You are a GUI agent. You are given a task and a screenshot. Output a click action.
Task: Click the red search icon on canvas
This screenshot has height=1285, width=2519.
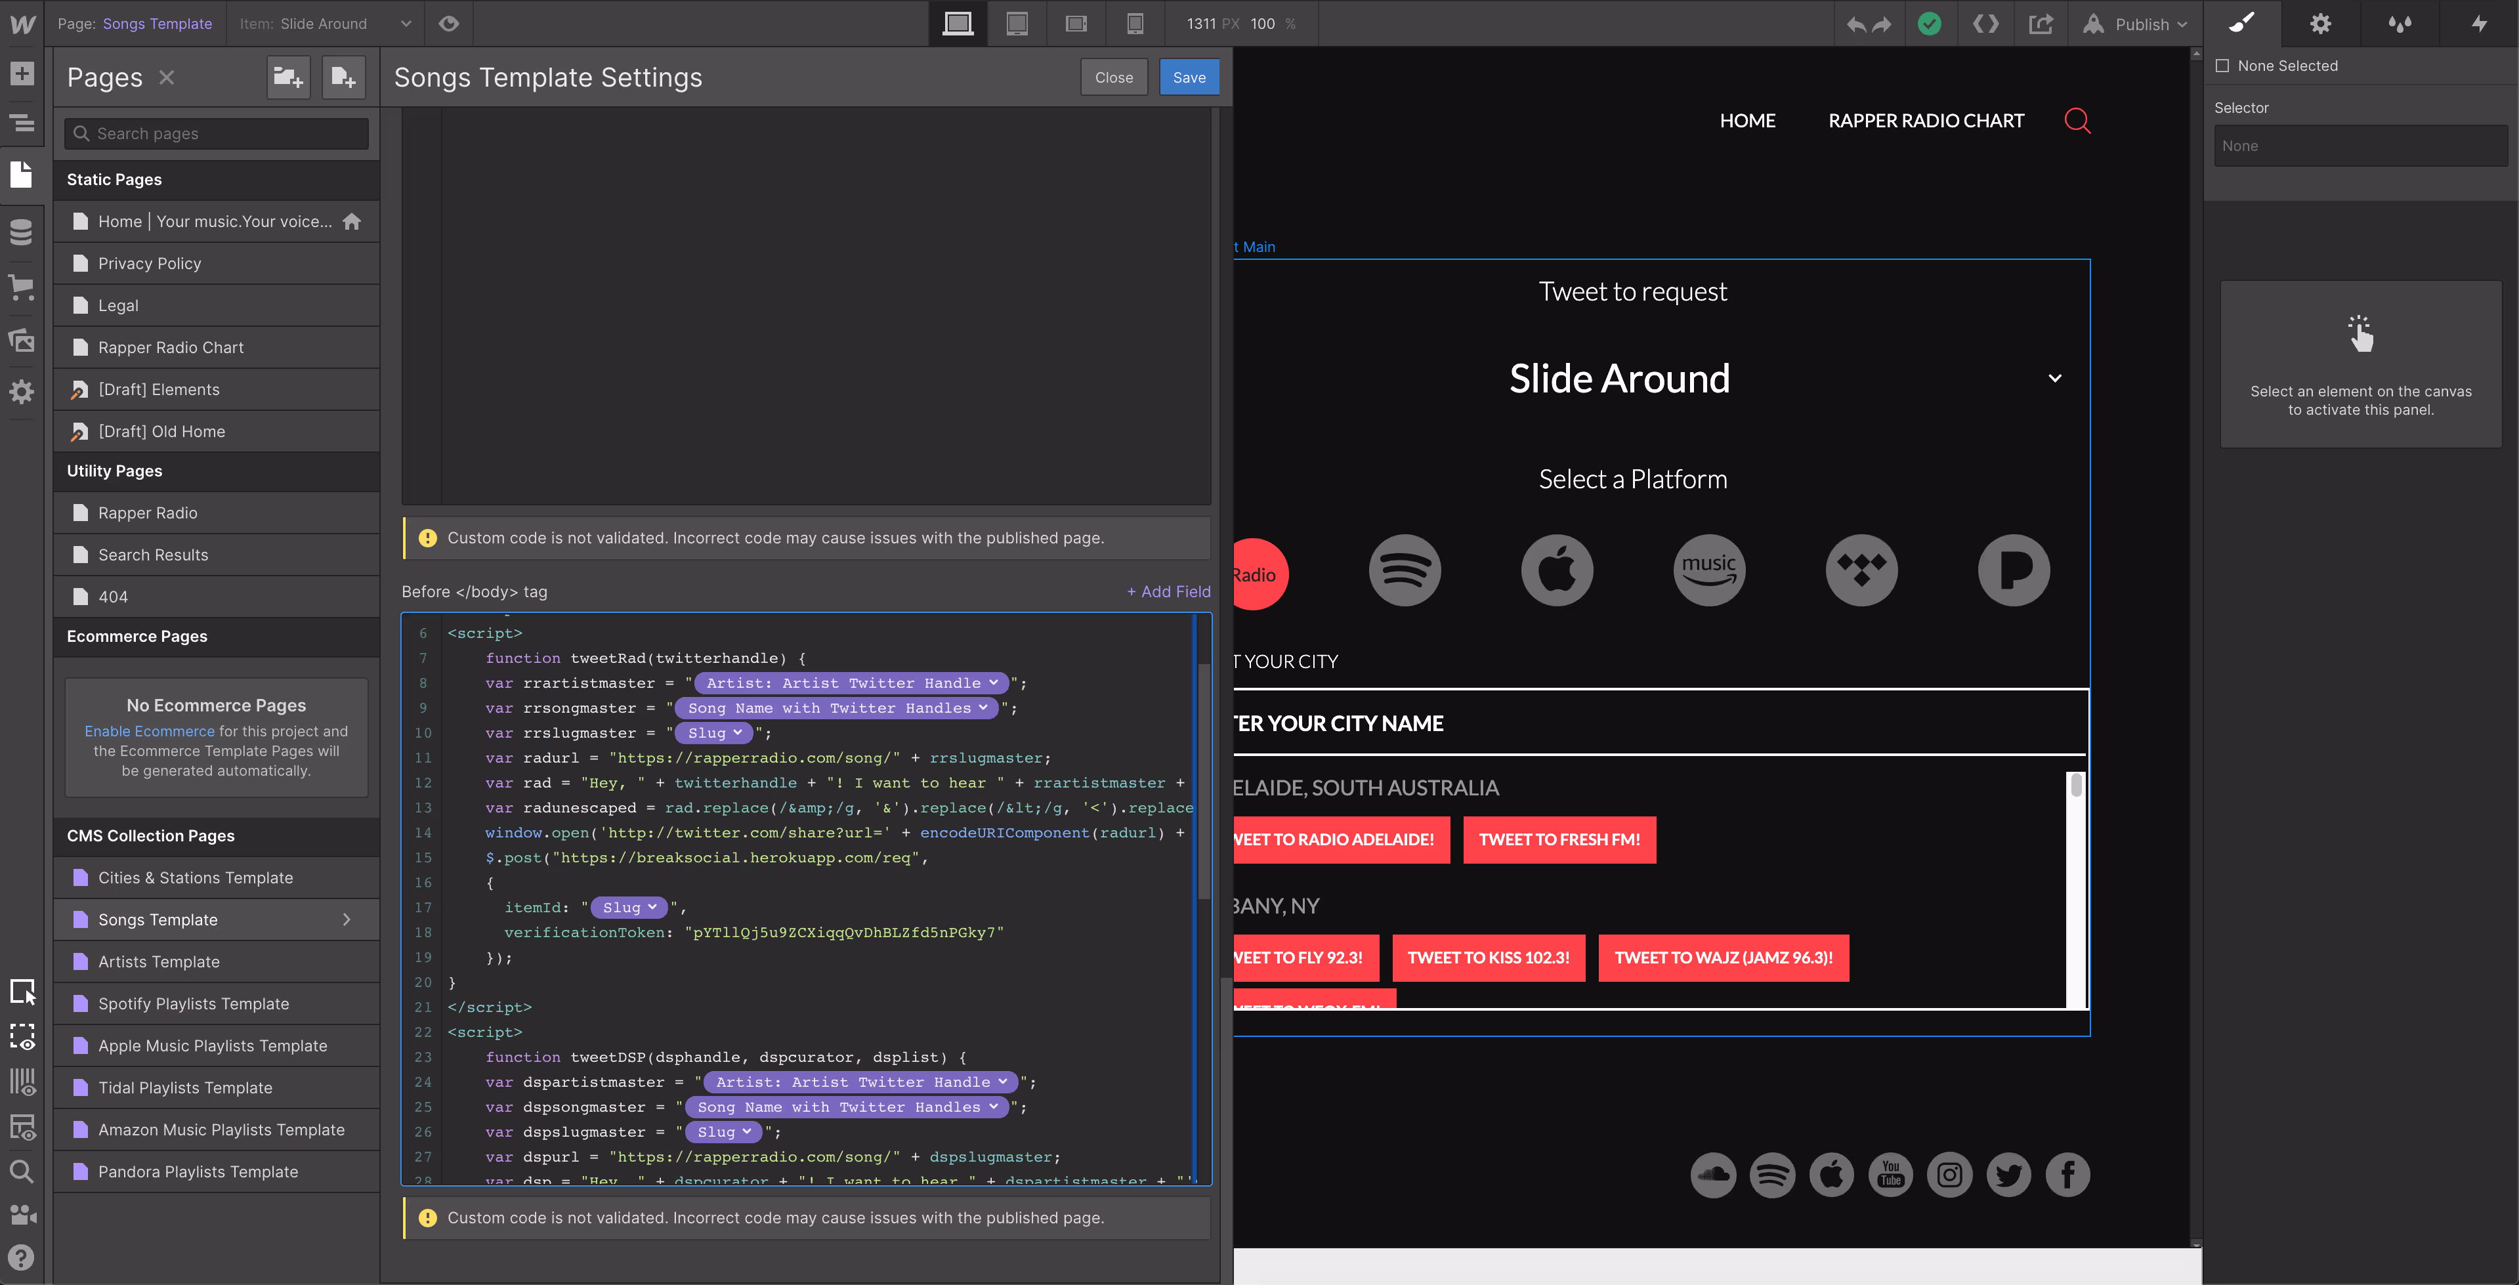coord(2077,120)
